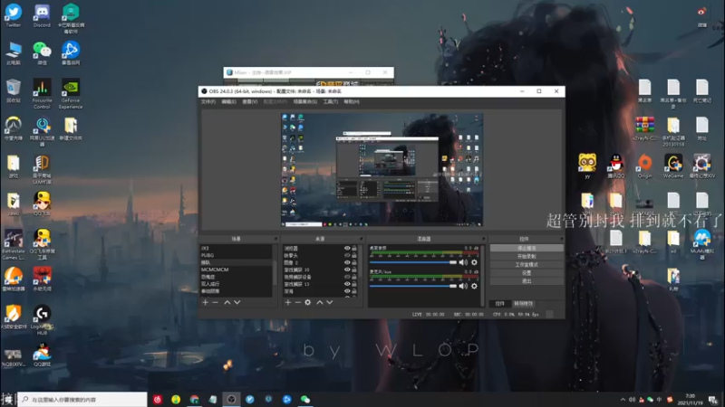This screenshot has width=725, height=407.
Task: Select the 腾讯QQ penguin desktop icon
Action: [616, 166]
